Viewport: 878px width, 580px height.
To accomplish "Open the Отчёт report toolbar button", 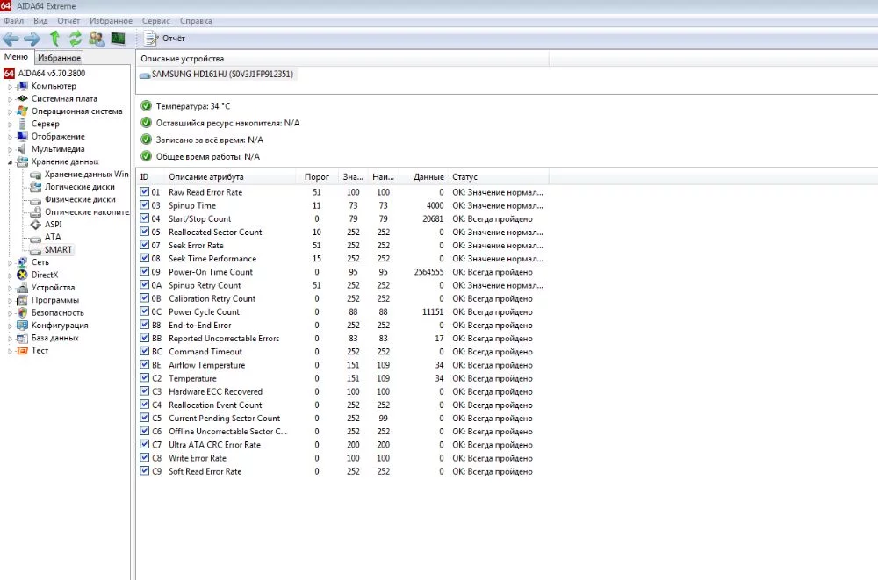I will click(165, 39).
